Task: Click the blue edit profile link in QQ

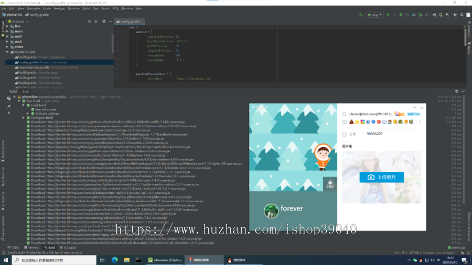Action: click(x=413, y=114)
